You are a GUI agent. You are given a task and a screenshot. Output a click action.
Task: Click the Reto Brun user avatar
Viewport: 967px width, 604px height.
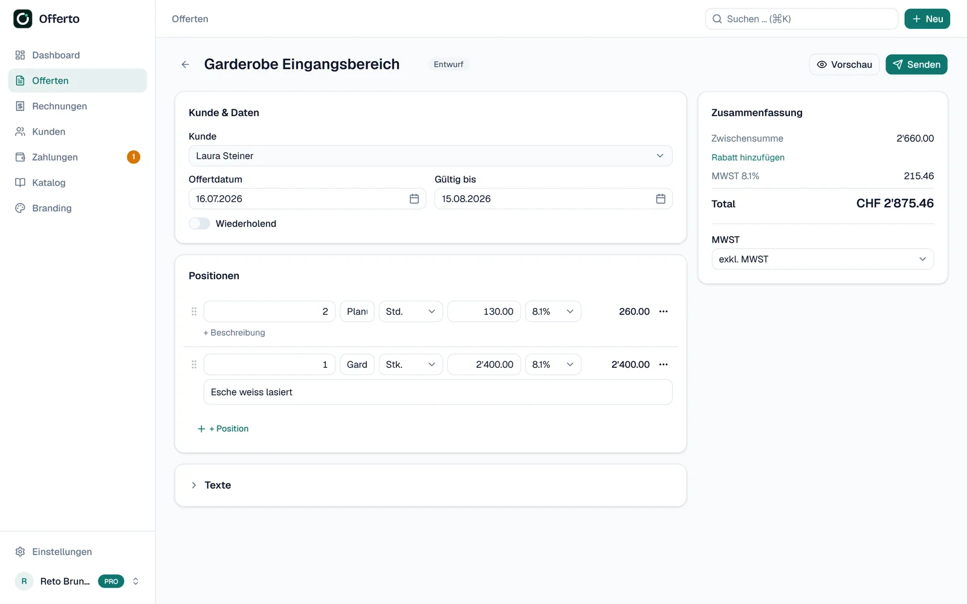pos(24,581)
